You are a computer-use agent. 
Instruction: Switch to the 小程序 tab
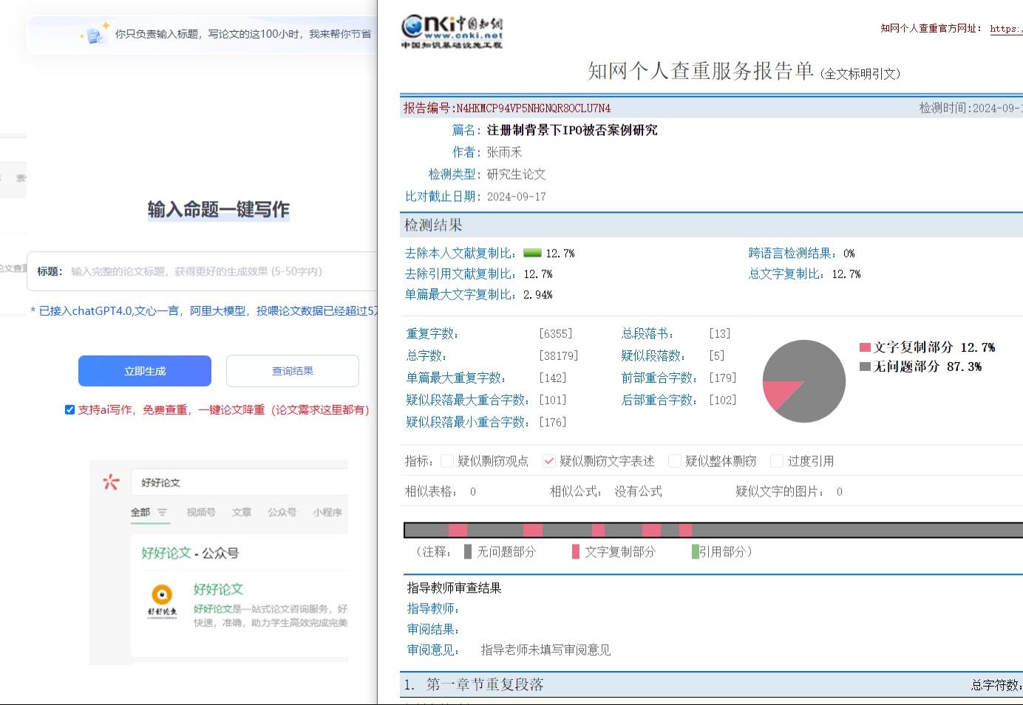pyautogui.click(x=327, y=512)
